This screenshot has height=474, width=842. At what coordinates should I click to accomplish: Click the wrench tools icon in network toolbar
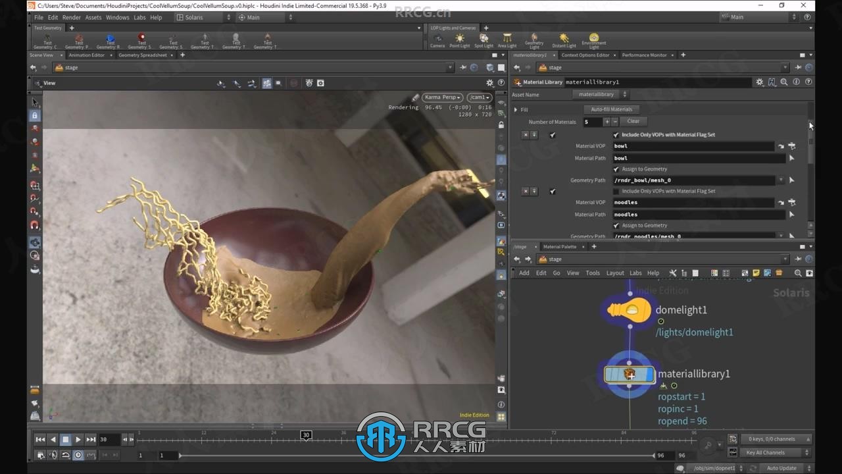[x=672, y=273]
